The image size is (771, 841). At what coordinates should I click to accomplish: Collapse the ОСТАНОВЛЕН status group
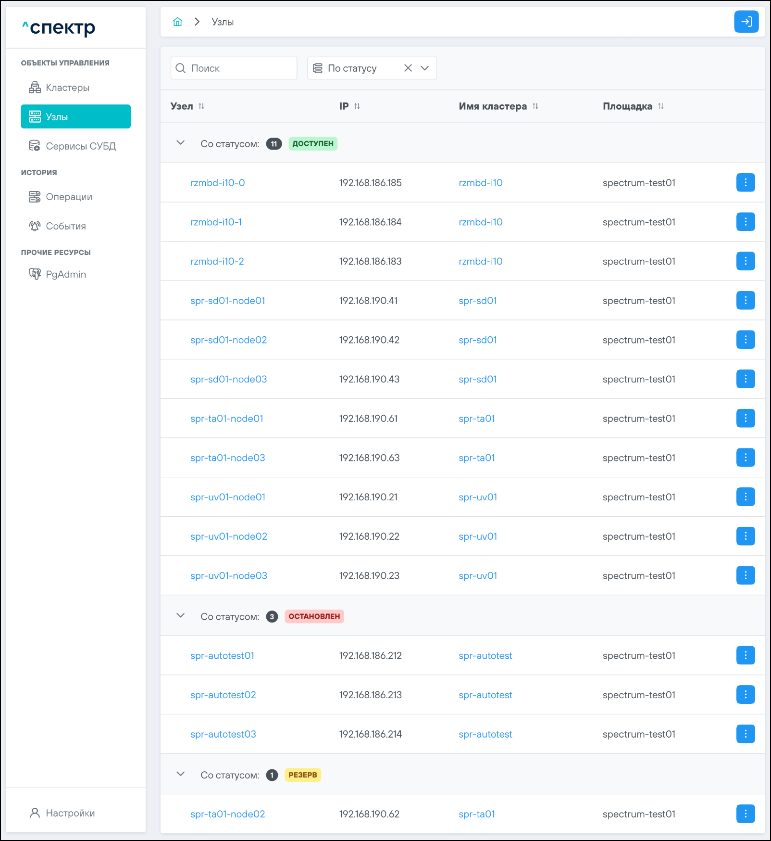click(x=181, y=616)
